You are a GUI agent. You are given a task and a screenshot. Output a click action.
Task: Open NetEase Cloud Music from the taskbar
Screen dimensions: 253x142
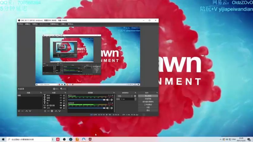(x=58, y=139)
